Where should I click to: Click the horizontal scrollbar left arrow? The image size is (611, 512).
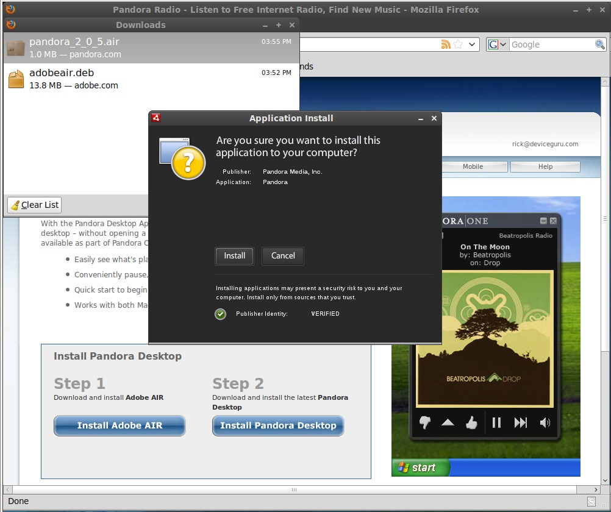tap(7, 489)
